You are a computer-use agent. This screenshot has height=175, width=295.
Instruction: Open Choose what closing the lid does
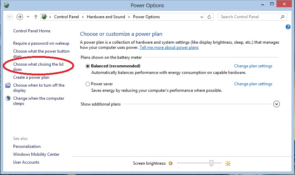pyautogui.click(x=38, y=67)
